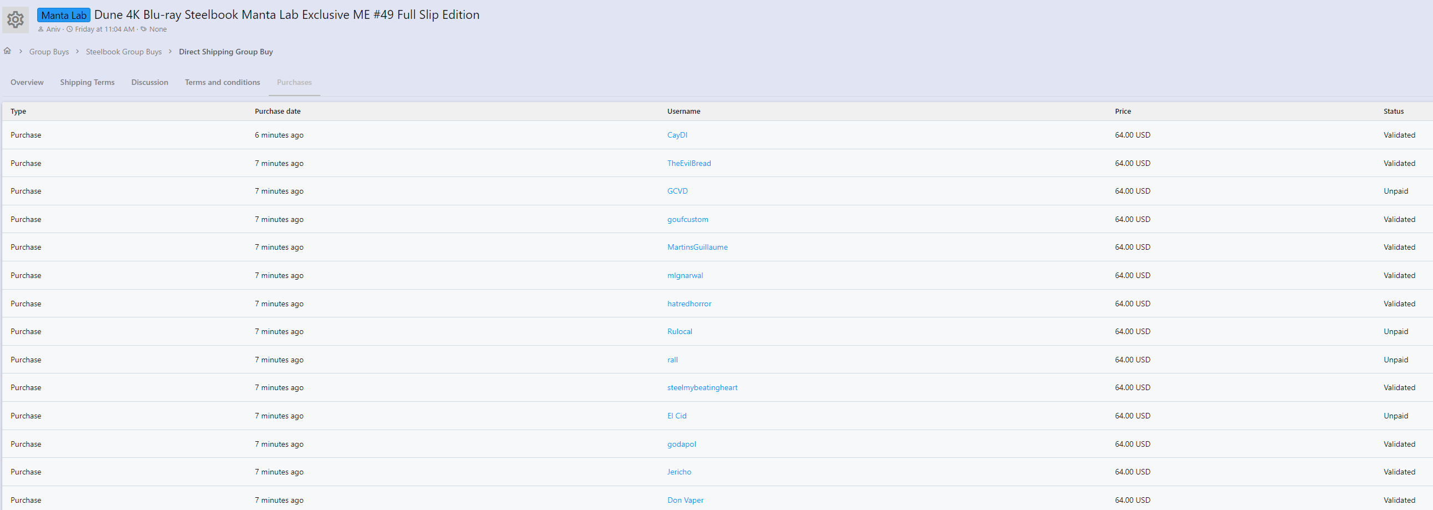Click Unpaid status in GCVD row

[x=1396, y=191]
